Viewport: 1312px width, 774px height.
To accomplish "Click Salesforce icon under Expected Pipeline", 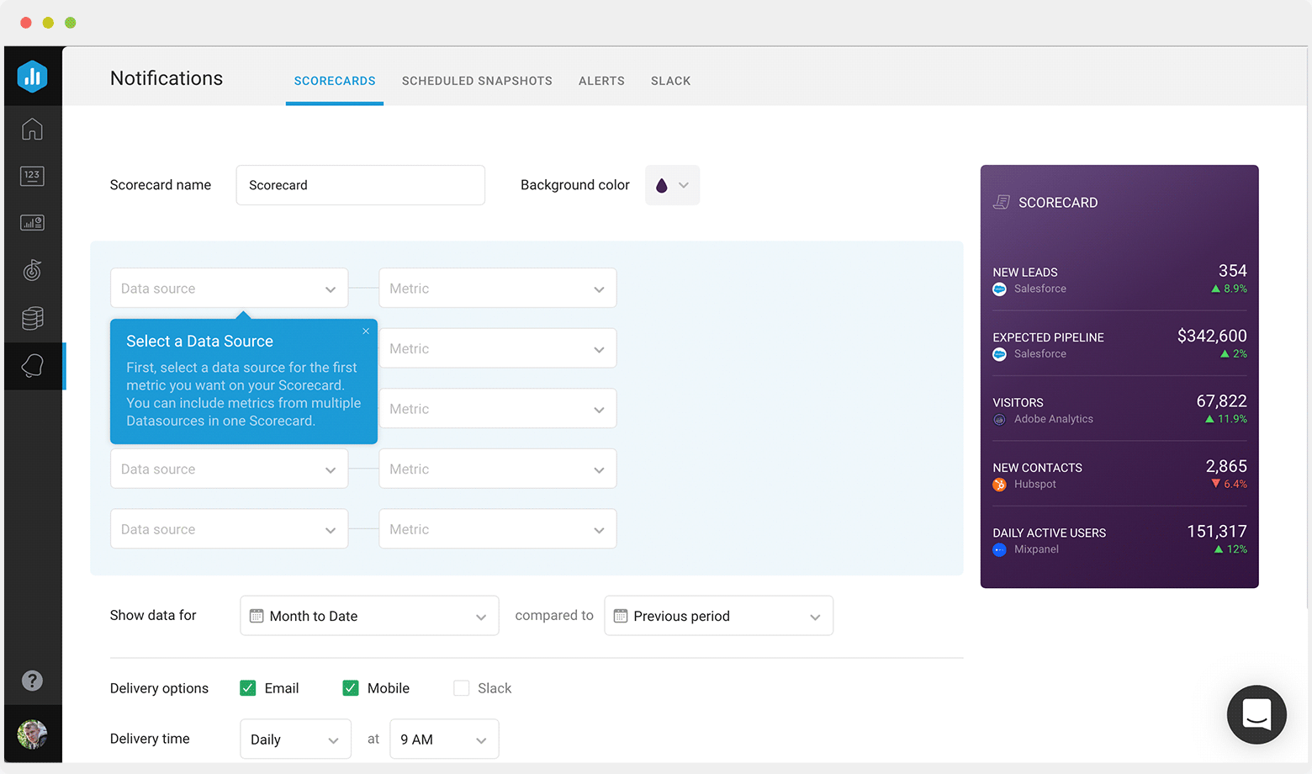I will click(x=999, y=354).
